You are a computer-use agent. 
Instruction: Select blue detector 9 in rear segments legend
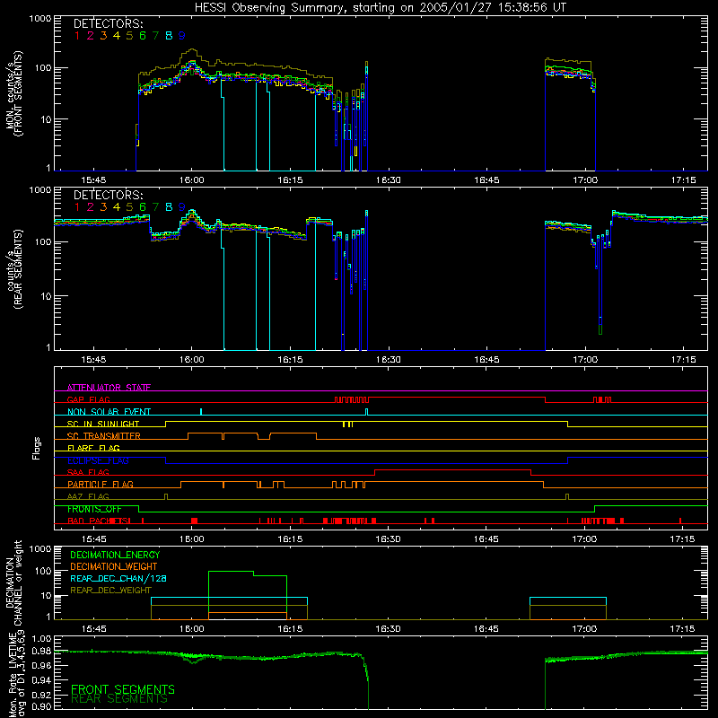pyautogui.click(x=182, y=207)
